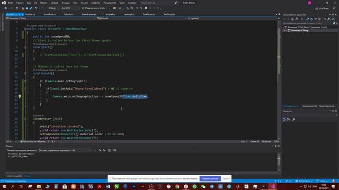Click the 'Проблемы не найдены' status indicator

[x=33, y=141]
